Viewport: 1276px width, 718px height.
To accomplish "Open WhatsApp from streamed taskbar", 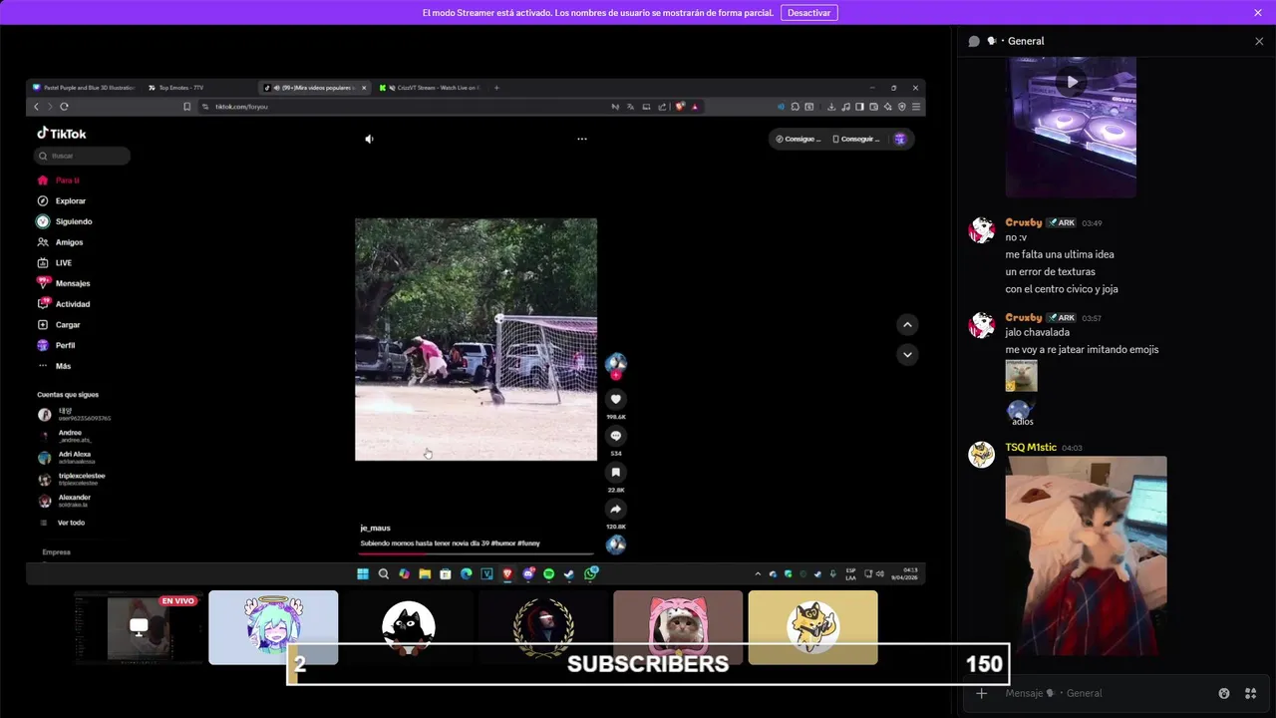I will (591, 573).
